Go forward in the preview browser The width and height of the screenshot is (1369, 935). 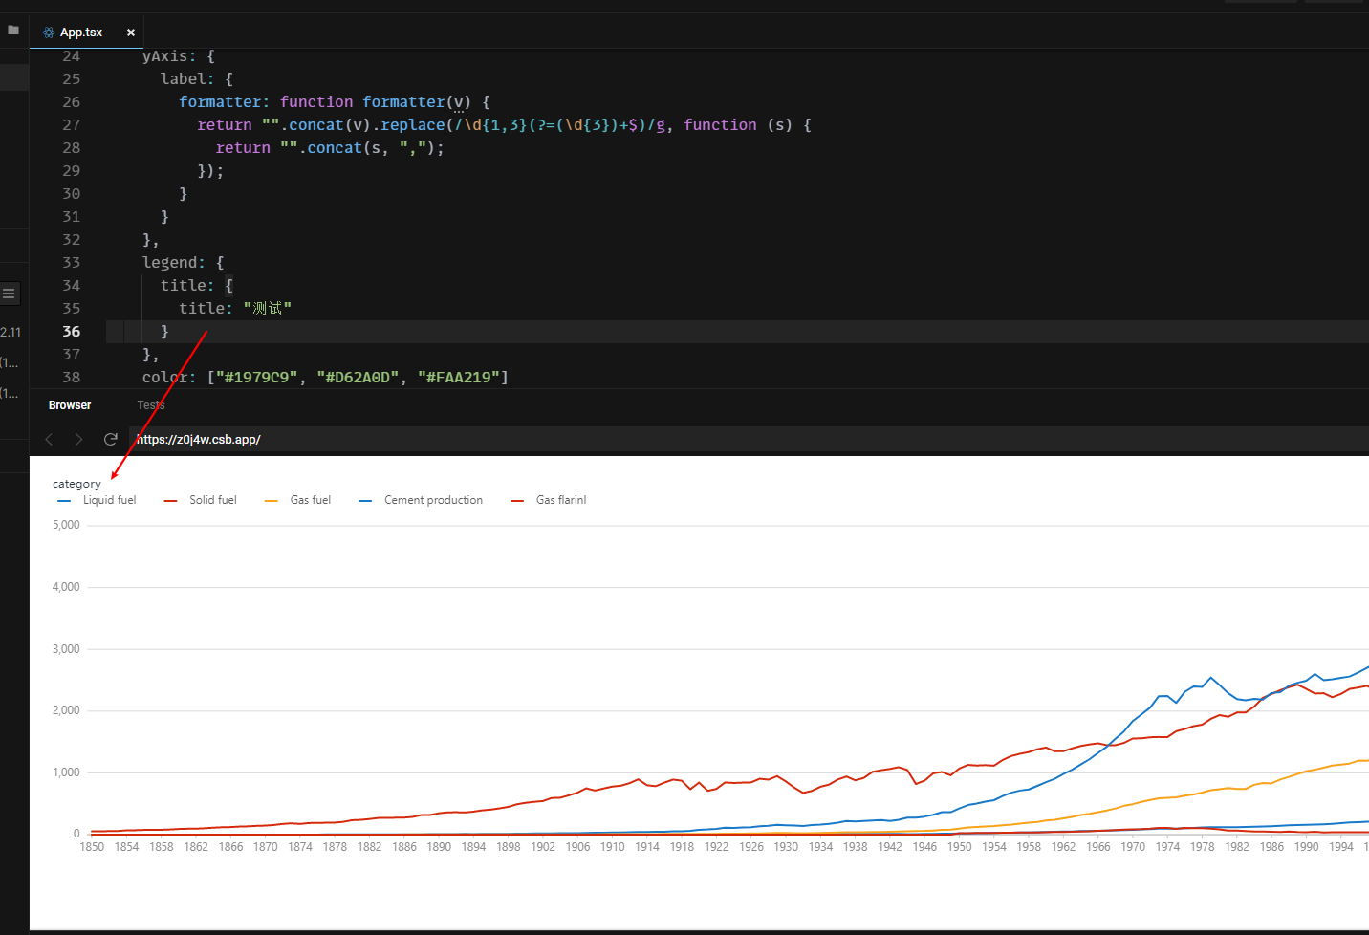click(x=79, y=439)
